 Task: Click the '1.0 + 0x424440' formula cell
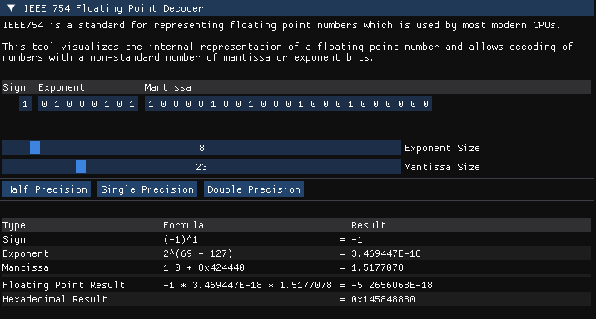pyautogui.click(x=204, y=267)
